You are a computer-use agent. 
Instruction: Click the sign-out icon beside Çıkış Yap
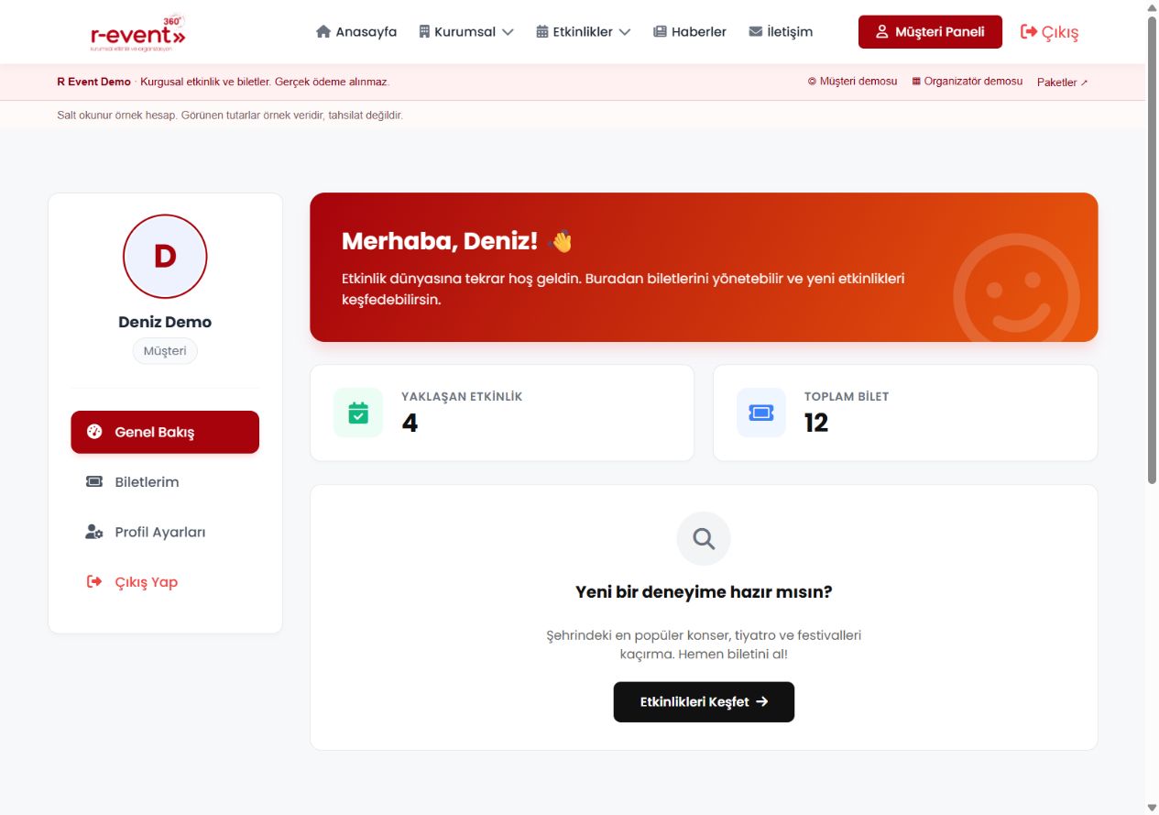pos(94,581)
